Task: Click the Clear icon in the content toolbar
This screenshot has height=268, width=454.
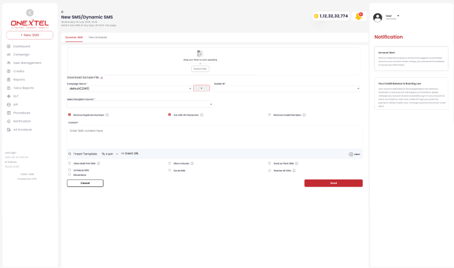Action: 355,154
